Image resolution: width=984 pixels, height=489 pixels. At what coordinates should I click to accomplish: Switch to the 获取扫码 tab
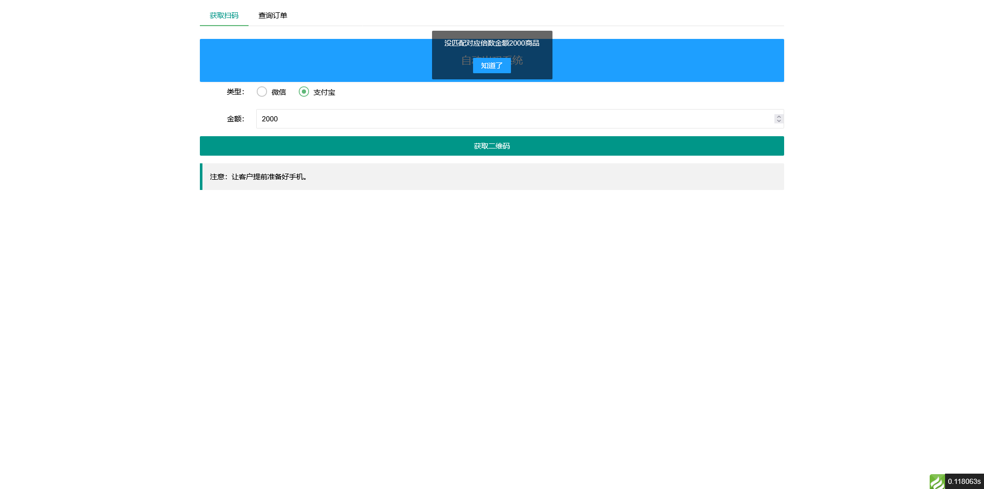pos(224,15)
